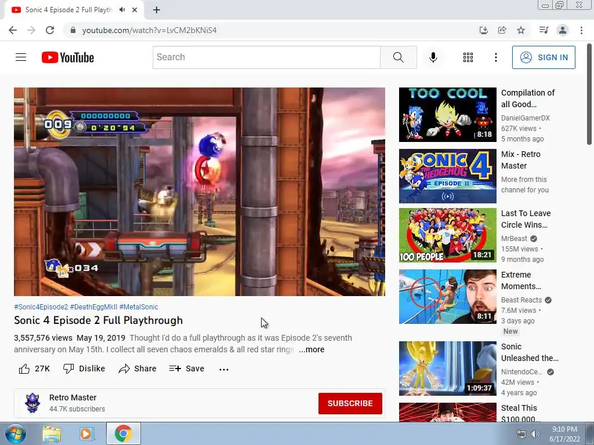Mute the tab using the speaker icon
594x445 pixels.
pos(122,10)
